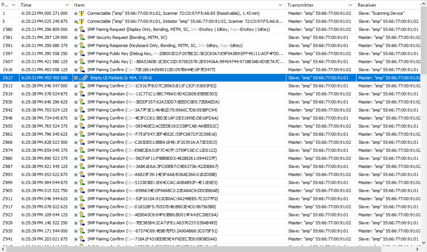This screenshot has height=252, width=427.
Task: Expand packet 1 Connectable row
Action: pyautogui.click(x=76, y=14)
